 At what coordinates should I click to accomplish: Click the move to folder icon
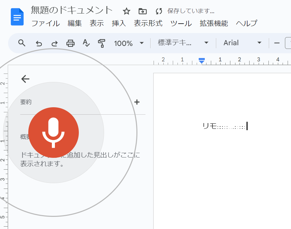pyautogui.click(x=142, y=11)
